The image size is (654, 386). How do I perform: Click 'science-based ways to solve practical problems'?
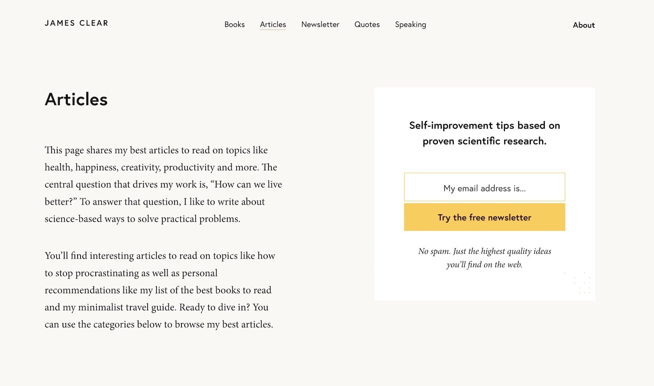(x=142, y=219)
